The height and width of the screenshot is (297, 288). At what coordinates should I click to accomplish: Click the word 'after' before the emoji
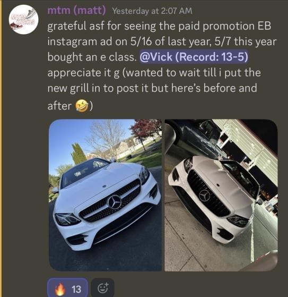pyautogui.click(x=59, y=106)
